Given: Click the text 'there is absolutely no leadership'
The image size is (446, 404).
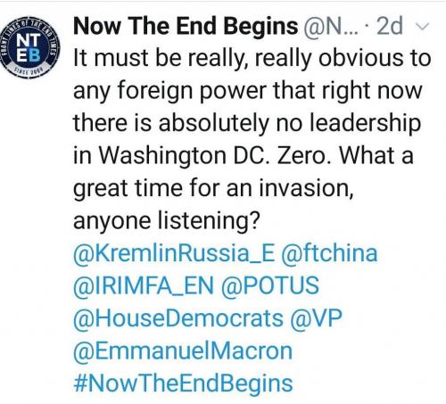Looking at the screenshot, I should (247, 123).
